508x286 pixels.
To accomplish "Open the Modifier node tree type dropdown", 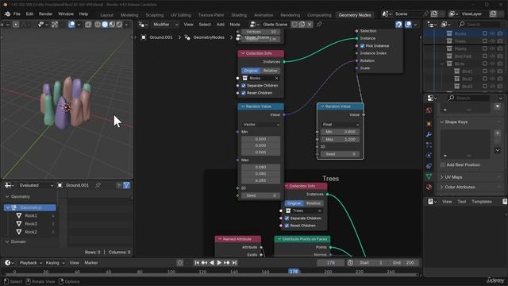I will (x=166, y=25).
